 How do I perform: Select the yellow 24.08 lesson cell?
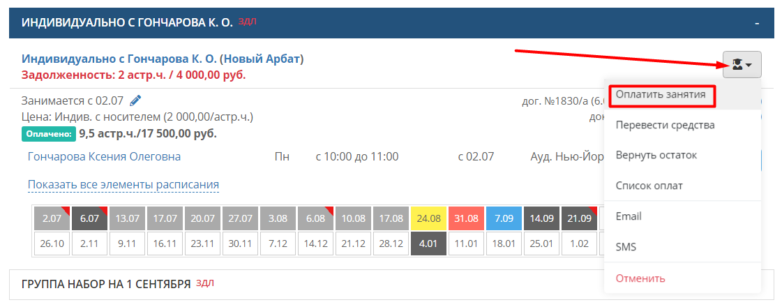point(428,218)
